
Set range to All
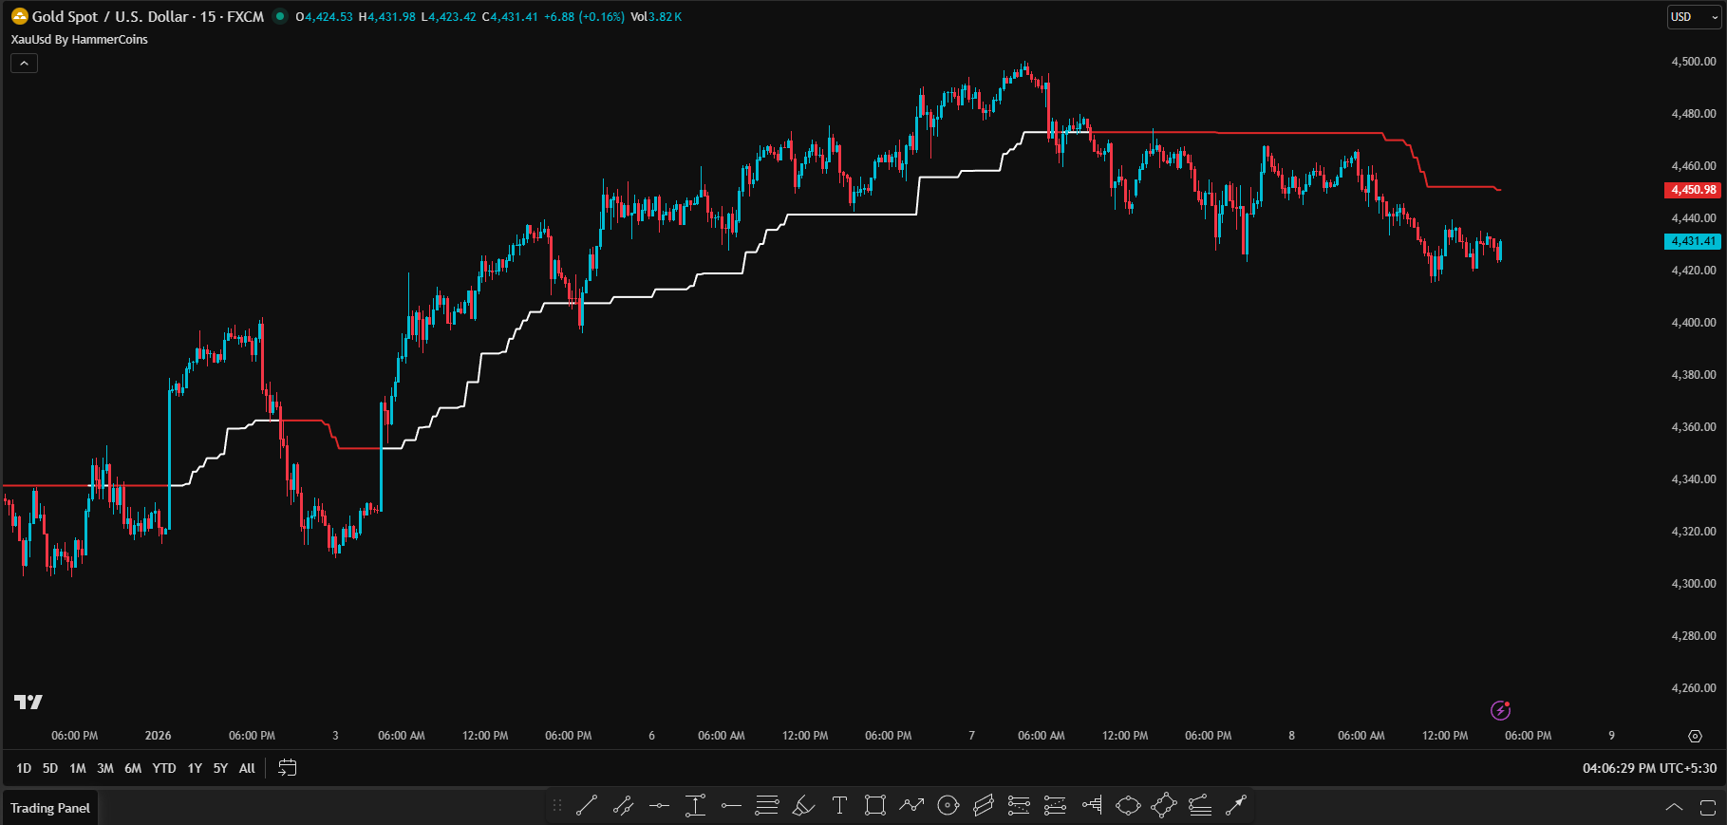pos(247,768)
